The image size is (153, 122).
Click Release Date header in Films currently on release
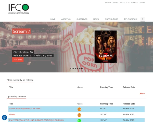click(129, 87)
